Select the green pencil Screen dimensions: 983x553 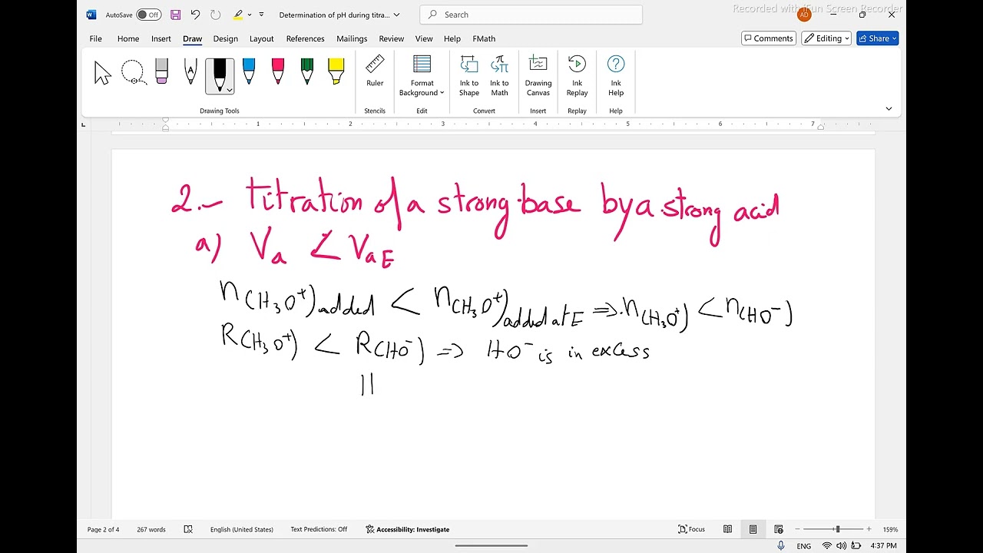pos(307,73)
